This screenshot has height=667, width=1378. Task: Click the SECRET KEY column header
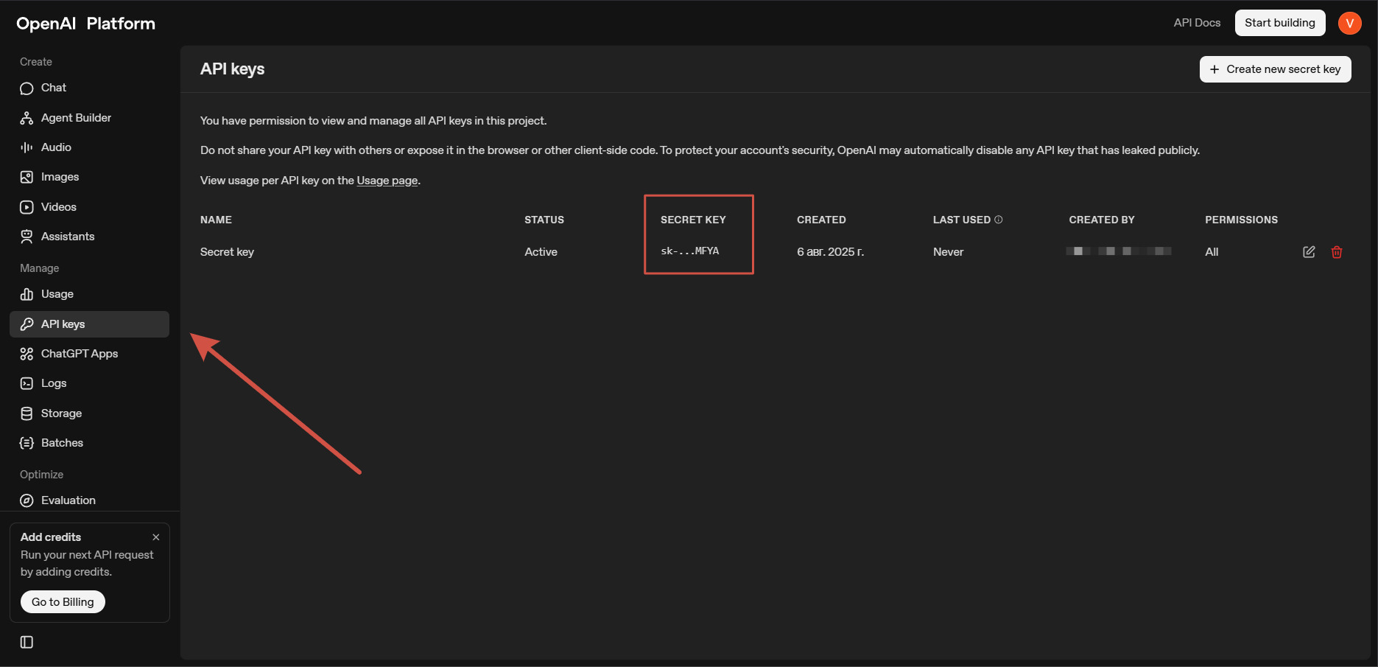(x=693, y=220)
